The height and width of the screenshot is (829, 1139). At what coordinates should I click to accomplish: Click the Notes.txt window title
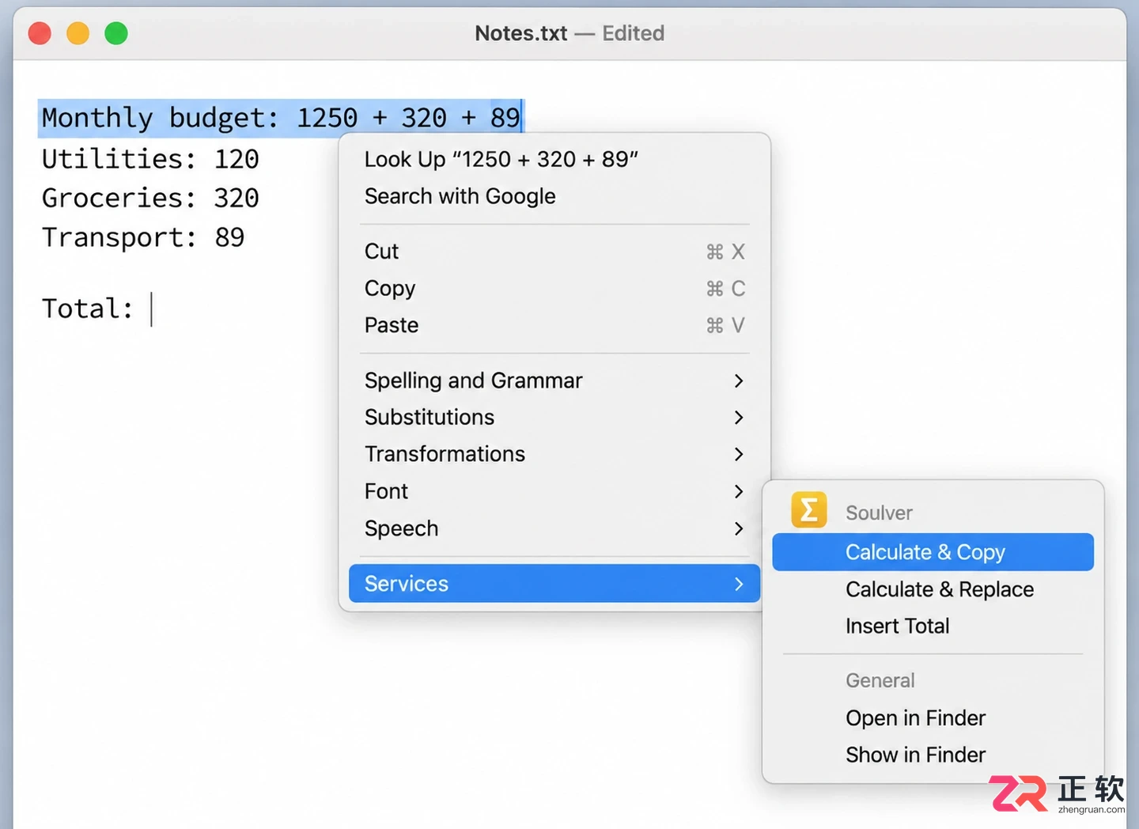(x=521, y=33)
